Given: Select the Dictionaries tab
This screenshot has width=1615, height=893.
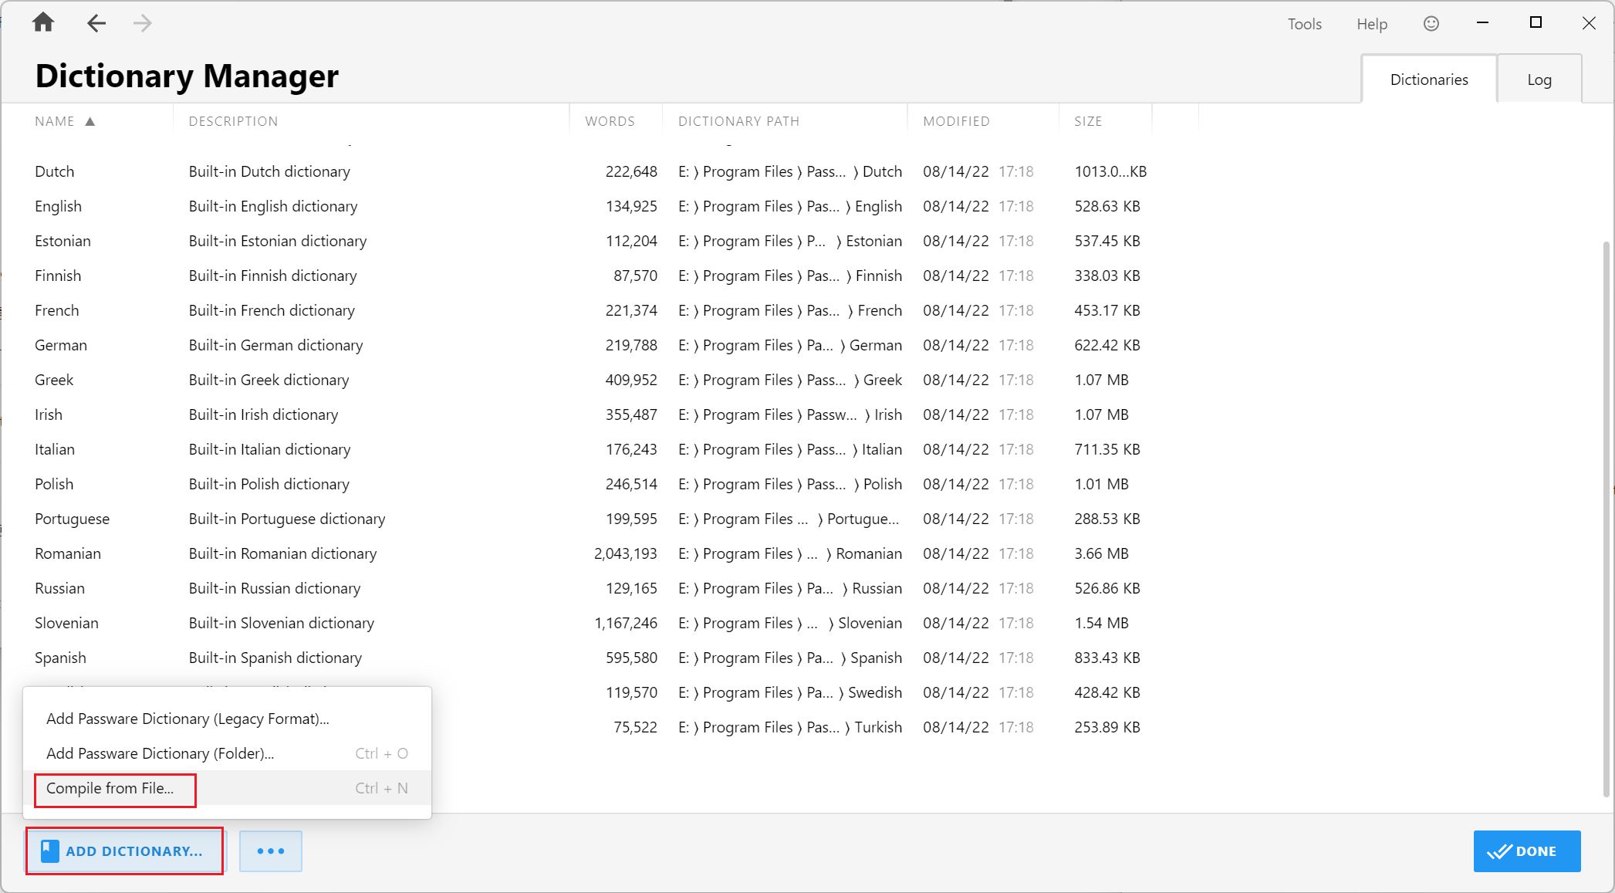Looking at the screenshot, I should 1428,79.
